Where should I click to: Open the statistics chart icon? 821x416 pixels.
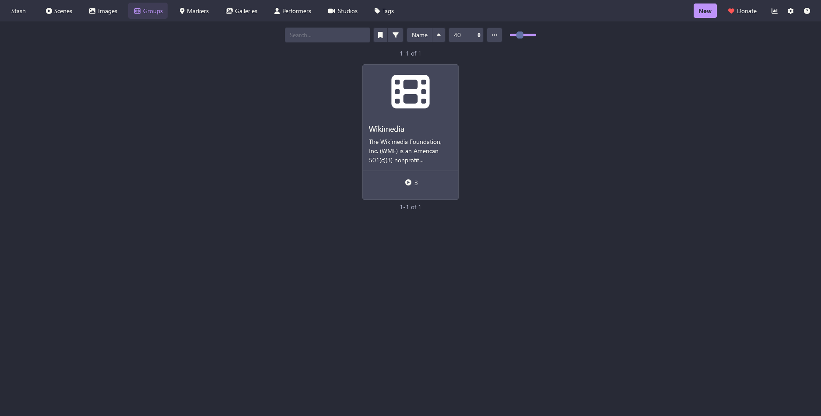point(774,11)
